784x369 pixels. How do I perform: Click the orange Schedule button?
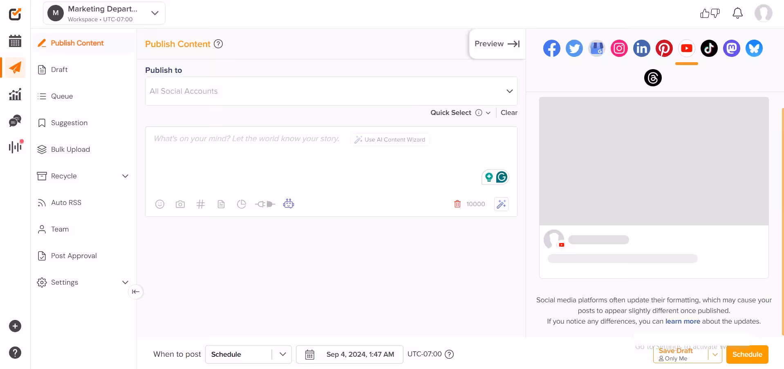pyautogui.click(x=747, y=354)
